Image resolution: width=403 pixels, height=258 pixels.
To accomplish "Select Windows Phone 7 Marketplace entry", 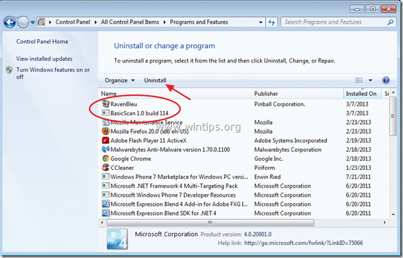I will click(180, 177).
